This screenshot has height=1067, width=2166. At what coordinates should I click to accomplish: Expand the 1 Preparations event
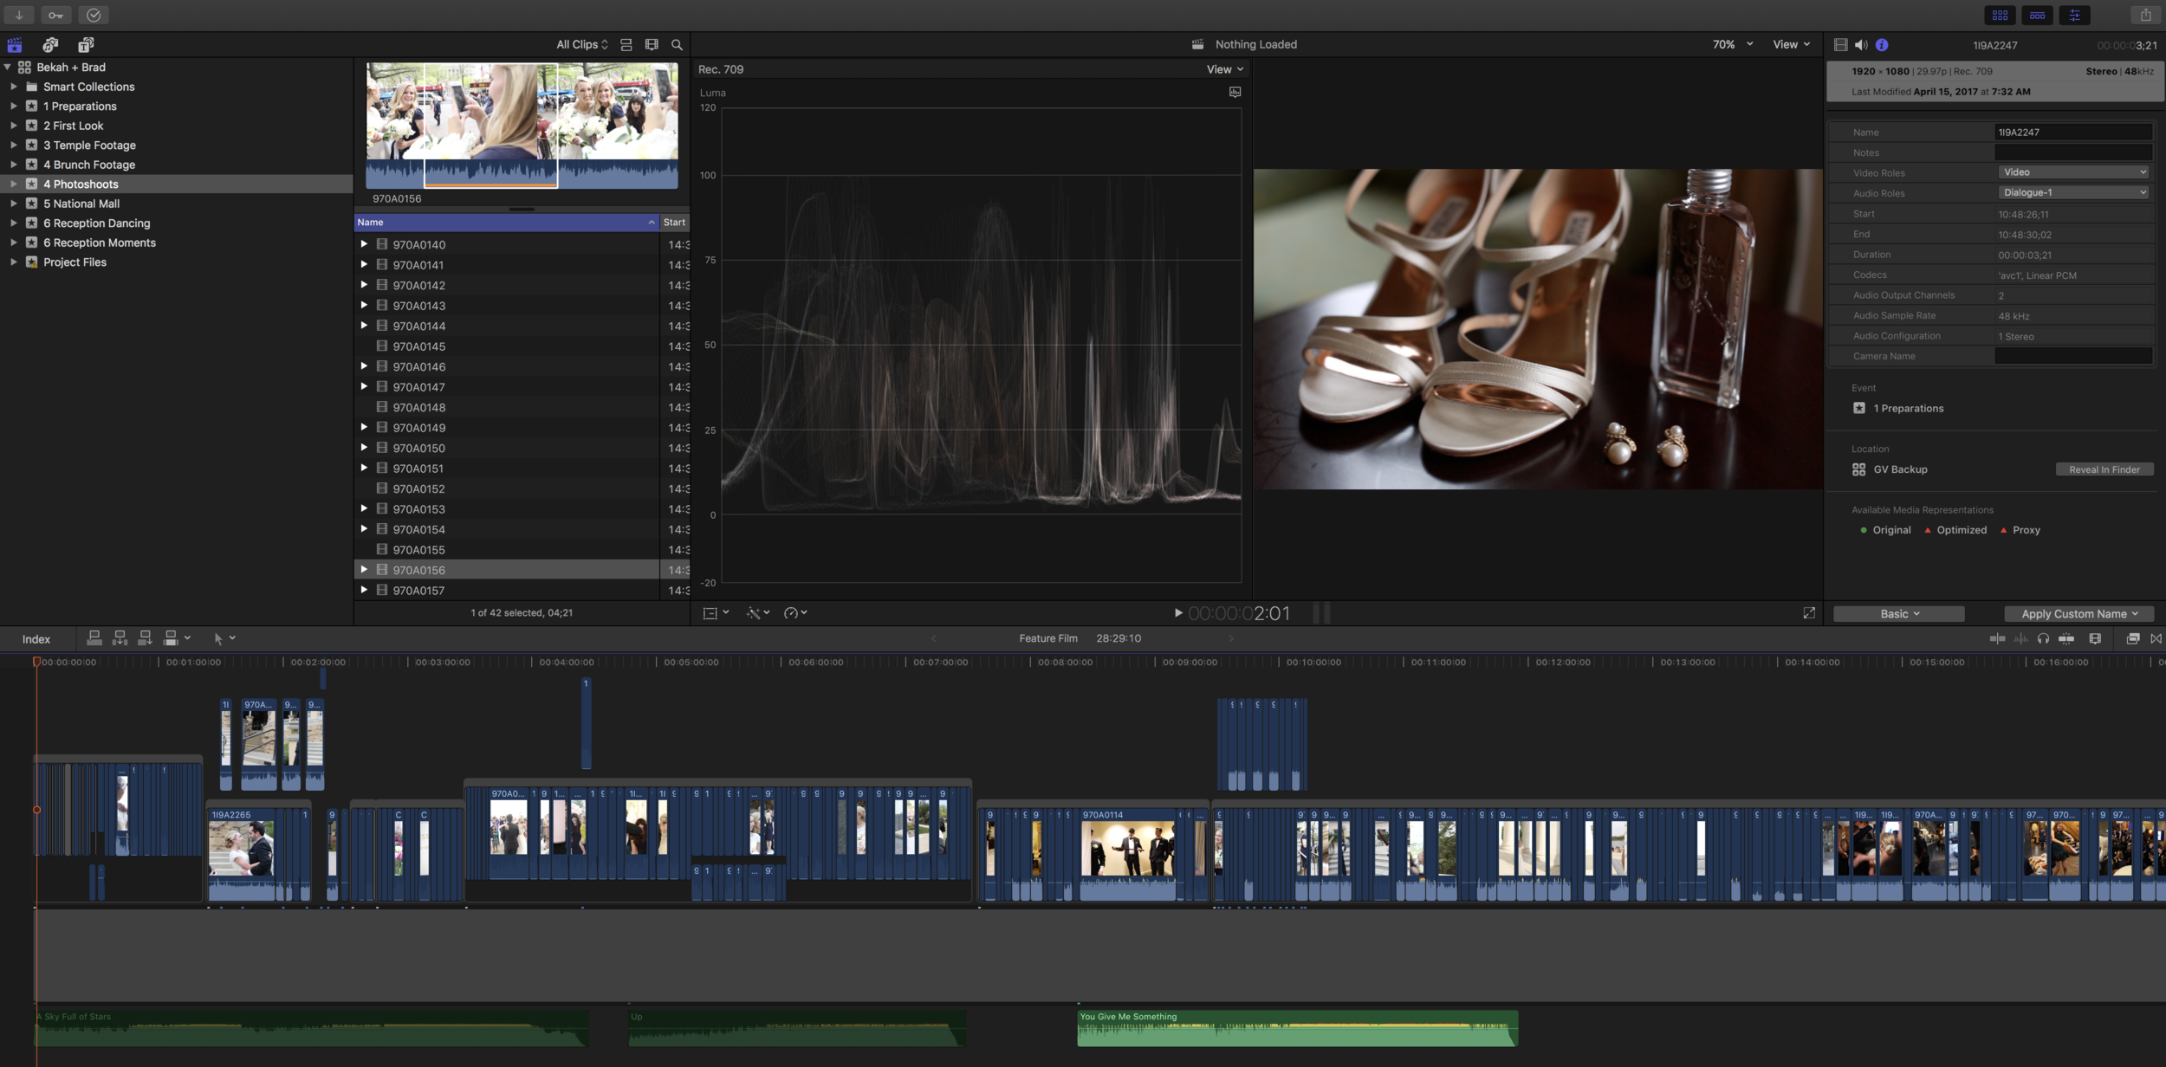click(x=14, y=107)
